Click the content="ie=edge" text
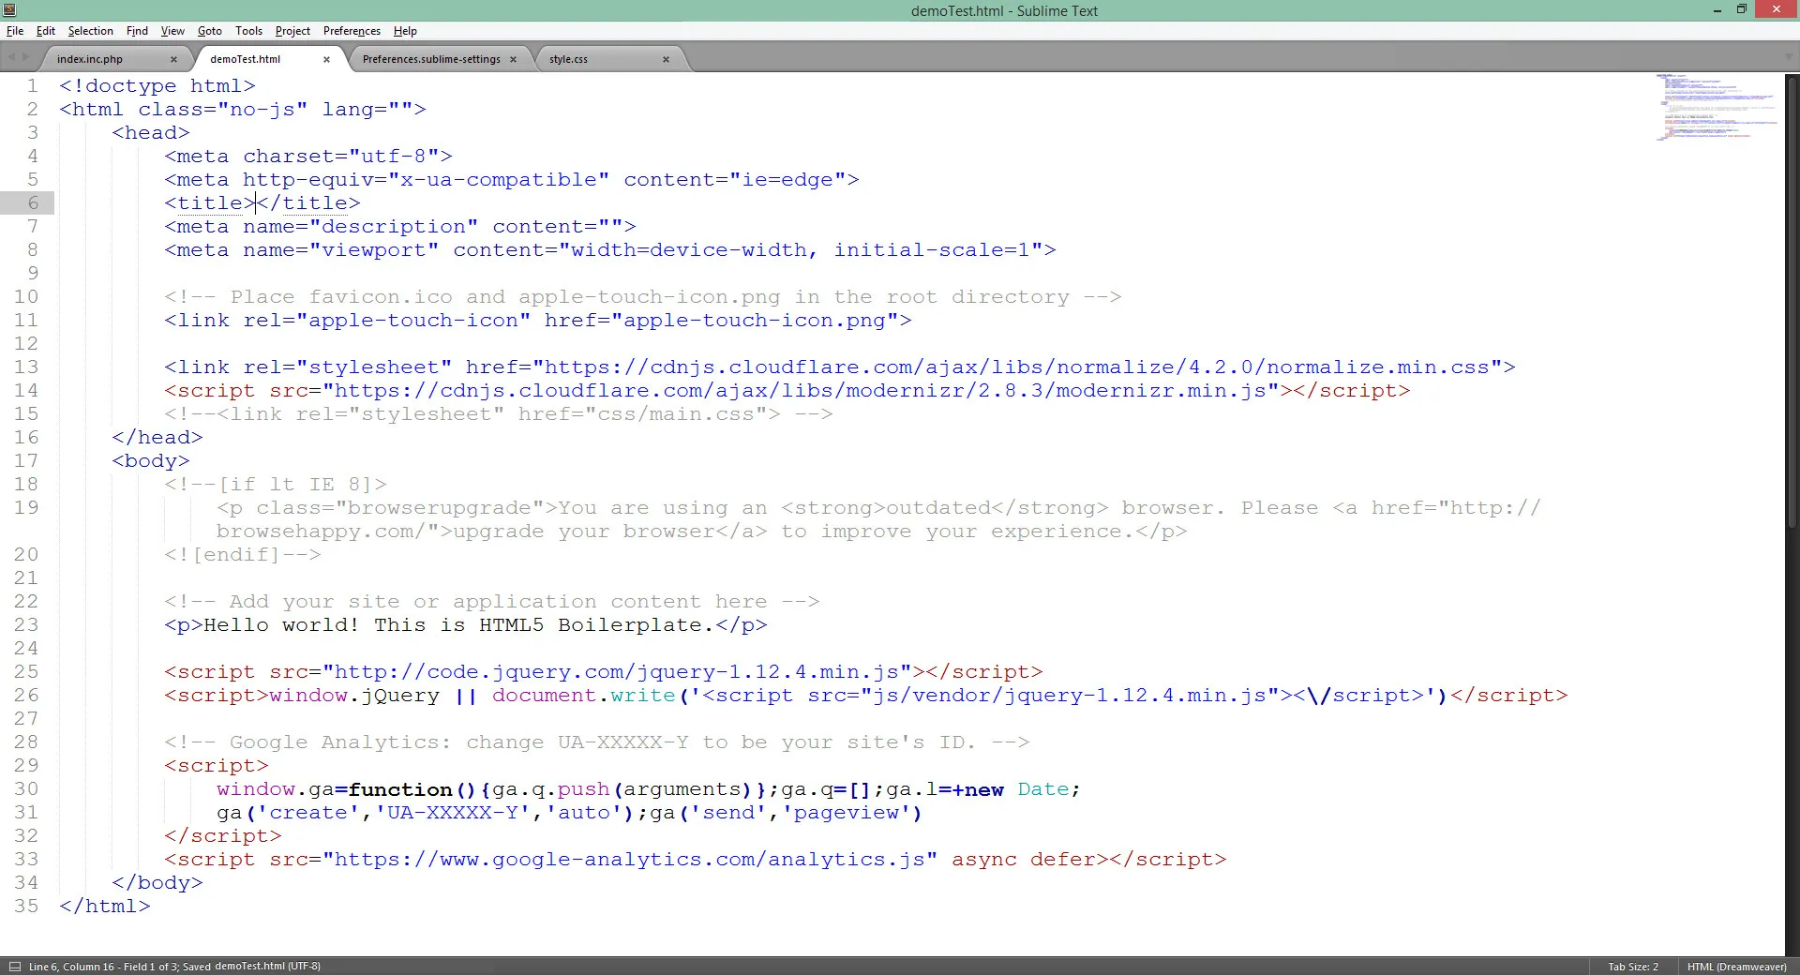1800x975 pixels. [735, 180]
